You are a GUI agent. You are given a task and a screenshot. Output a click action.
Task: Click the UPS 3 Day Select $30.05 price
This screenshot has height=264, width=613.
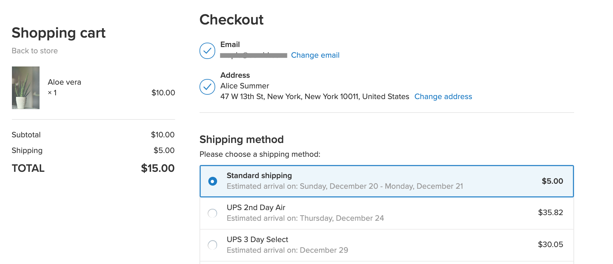point(551,245)
